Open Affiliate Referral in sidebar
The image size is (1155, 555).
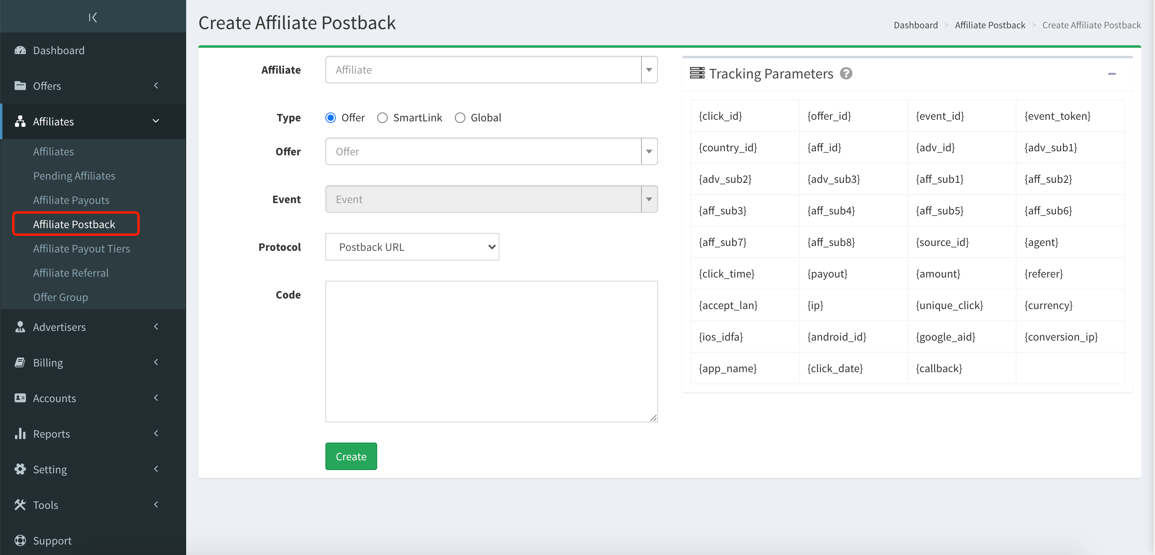pos(71,272)
